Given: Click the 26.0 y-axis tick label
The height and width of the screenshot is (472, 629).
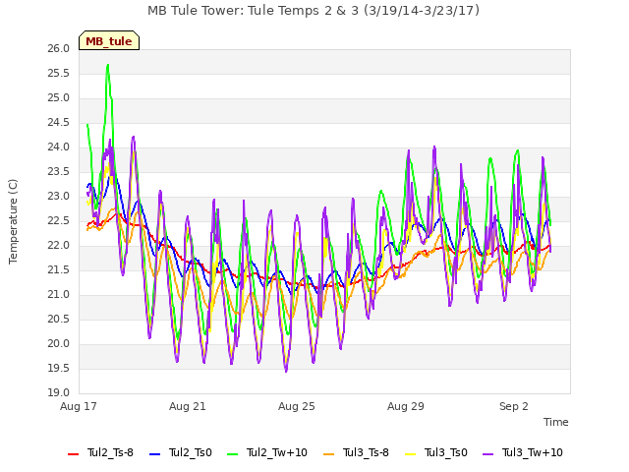Looking at the screenshot, I should point(59,49).
